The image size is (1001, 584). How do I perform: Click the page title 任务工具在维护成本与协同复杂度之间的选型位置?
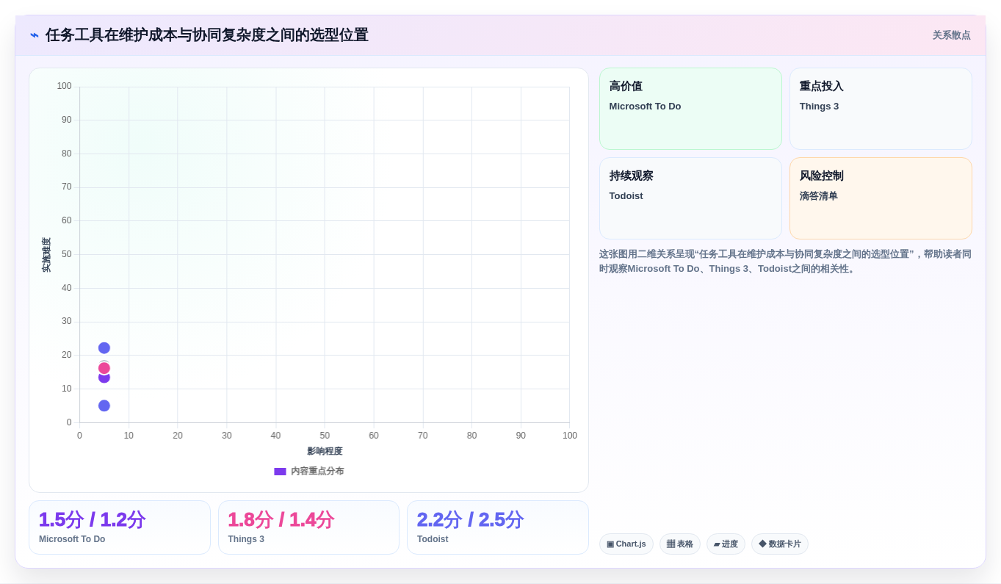coord(207,35)
